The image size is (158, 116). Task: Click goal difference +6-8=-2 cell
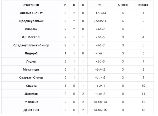[x=100, y=69]
